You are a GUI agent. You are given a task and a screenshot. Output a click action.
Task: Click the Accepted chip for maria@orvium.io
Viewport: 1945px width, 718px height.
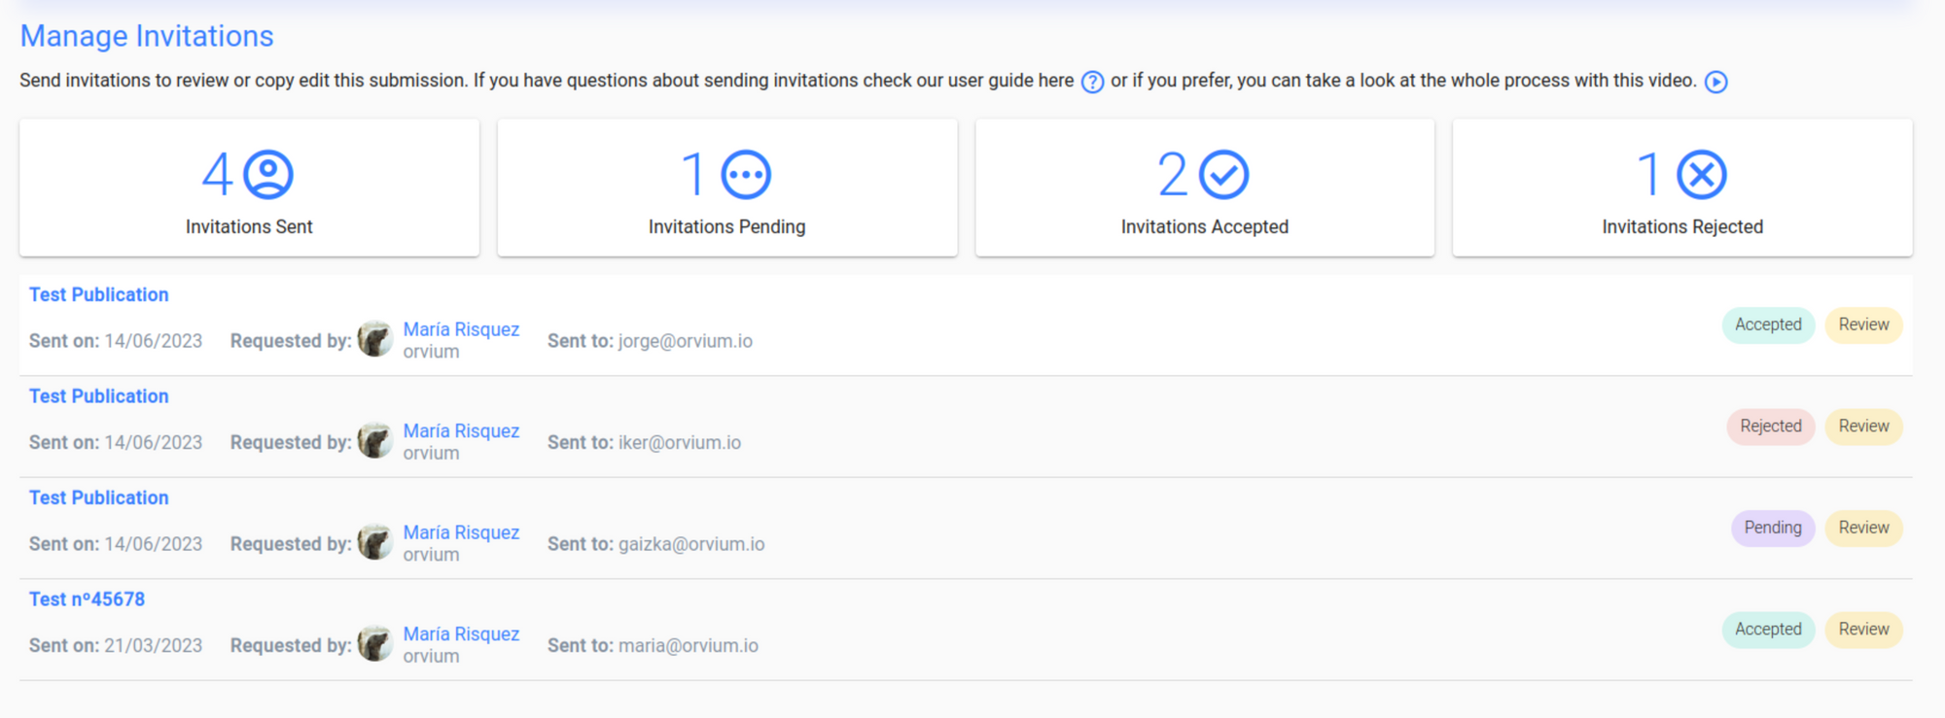pos(1768,630)
